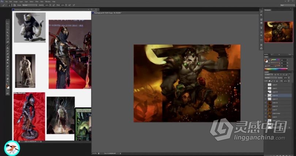The image size is (296, 156).
Task: Open the layer blend mode dropdown
Action: point(271,78)
